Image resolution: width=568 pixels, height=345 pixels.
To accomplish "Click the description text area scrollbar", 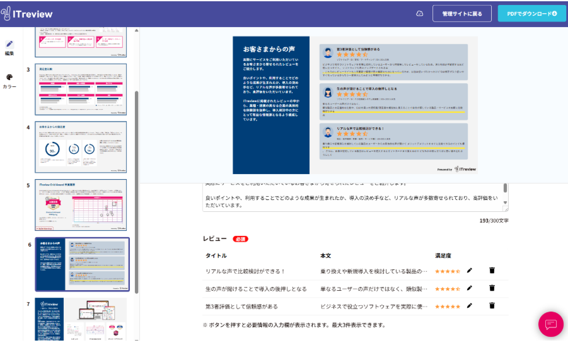I will pyautogui.click(x=506, y=188).
